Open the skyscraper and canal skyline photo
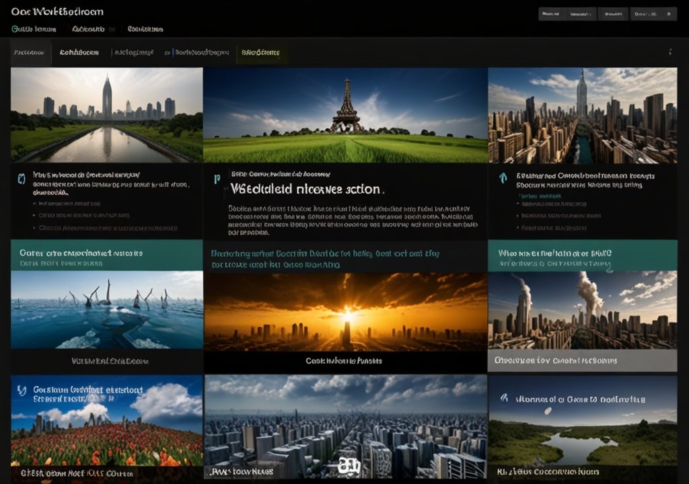689x484 pixels. [107, 115]
